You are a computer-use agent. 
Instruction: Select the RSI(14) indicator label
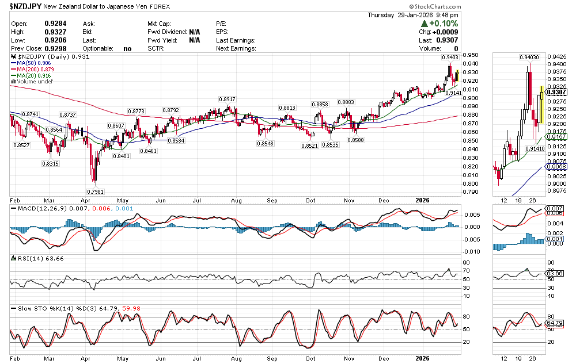point(26,259)
